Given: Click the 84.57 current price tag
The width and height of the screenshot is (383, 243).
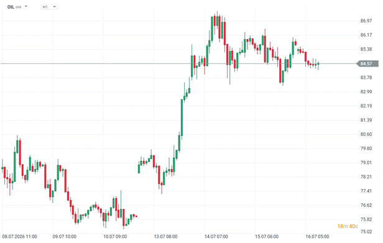Looking at the screenshot, I should click(x=367, y=64).
